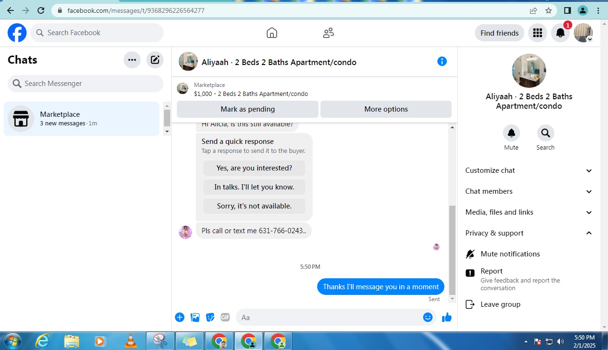Bookmark this page with star icon
The image size is (608, 350).
click(549, 10)
